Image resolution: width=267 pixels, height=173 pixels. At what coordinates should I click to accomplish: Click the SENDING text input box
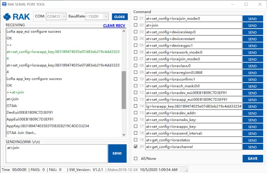(56, 153)
